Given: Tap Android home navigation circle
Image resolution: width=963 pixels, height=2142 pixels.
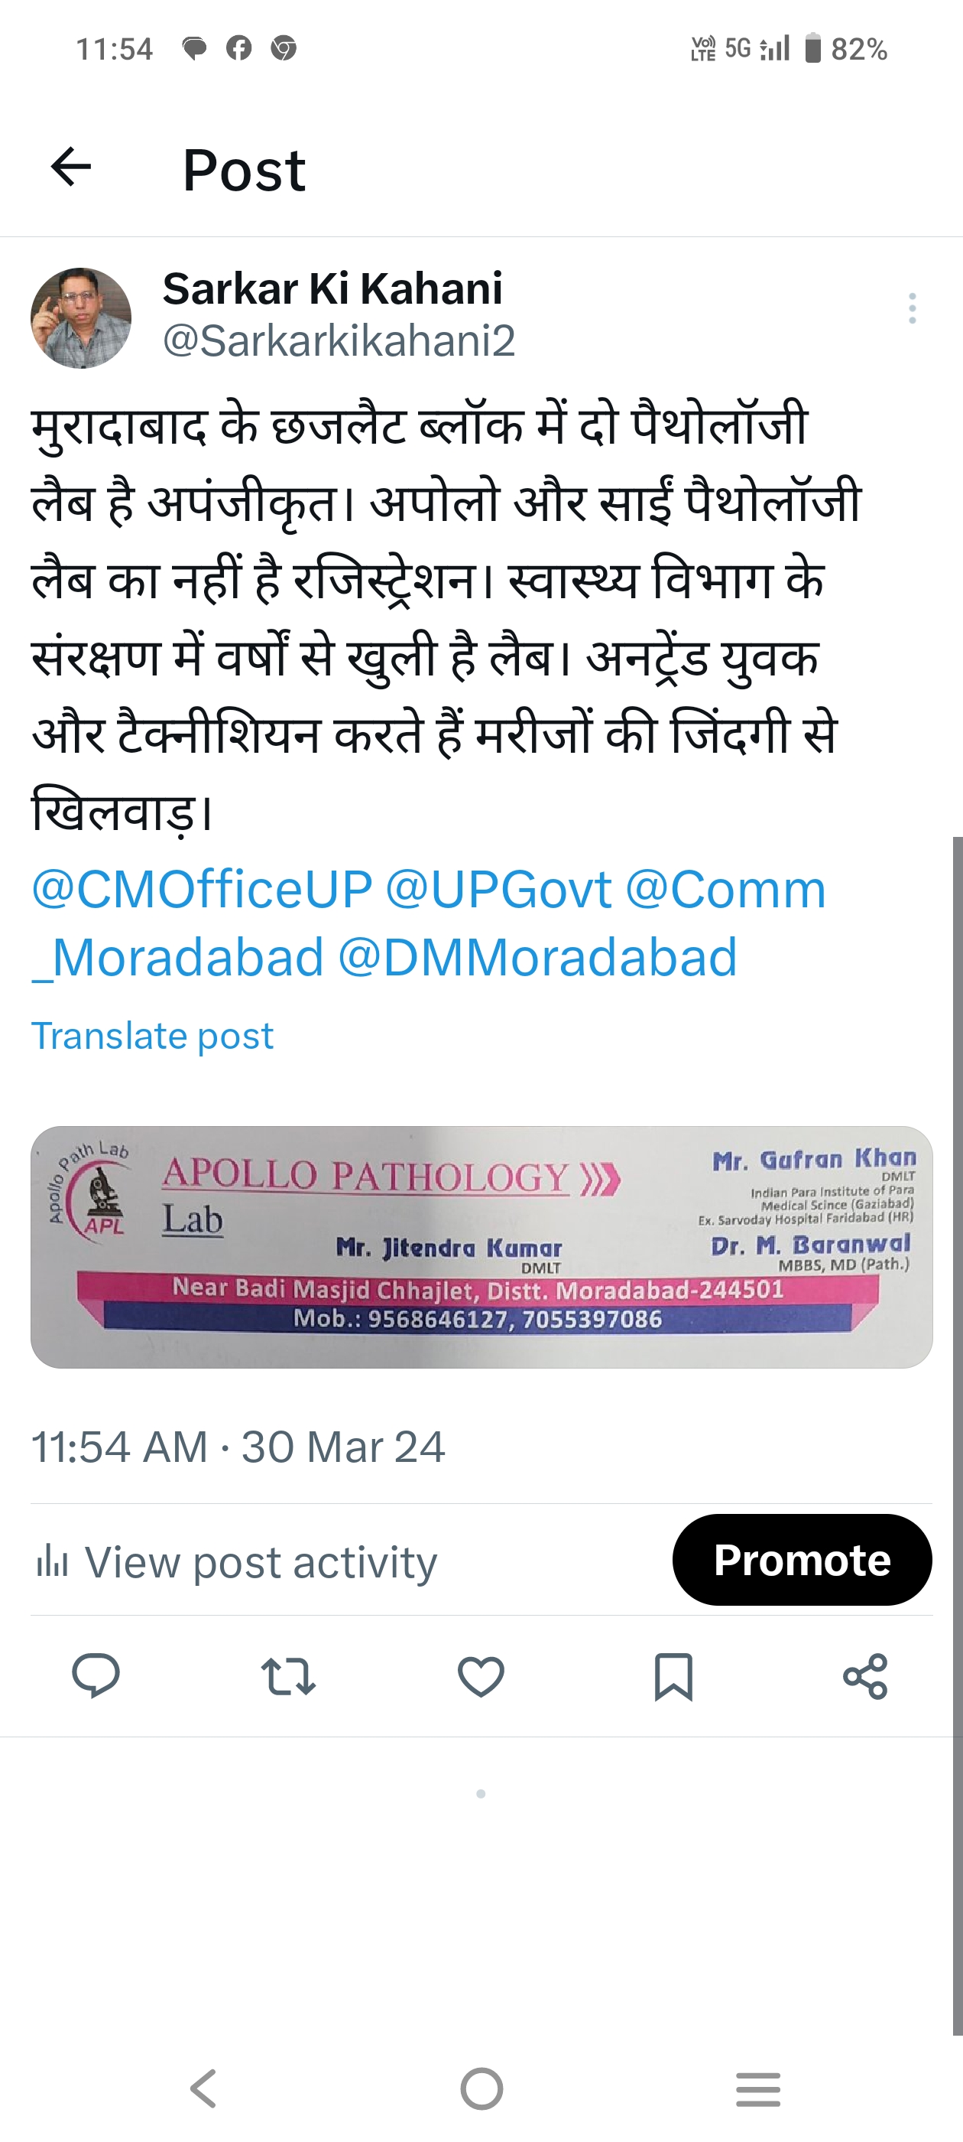Looking at the screenshot, I should click(482, 2088).
